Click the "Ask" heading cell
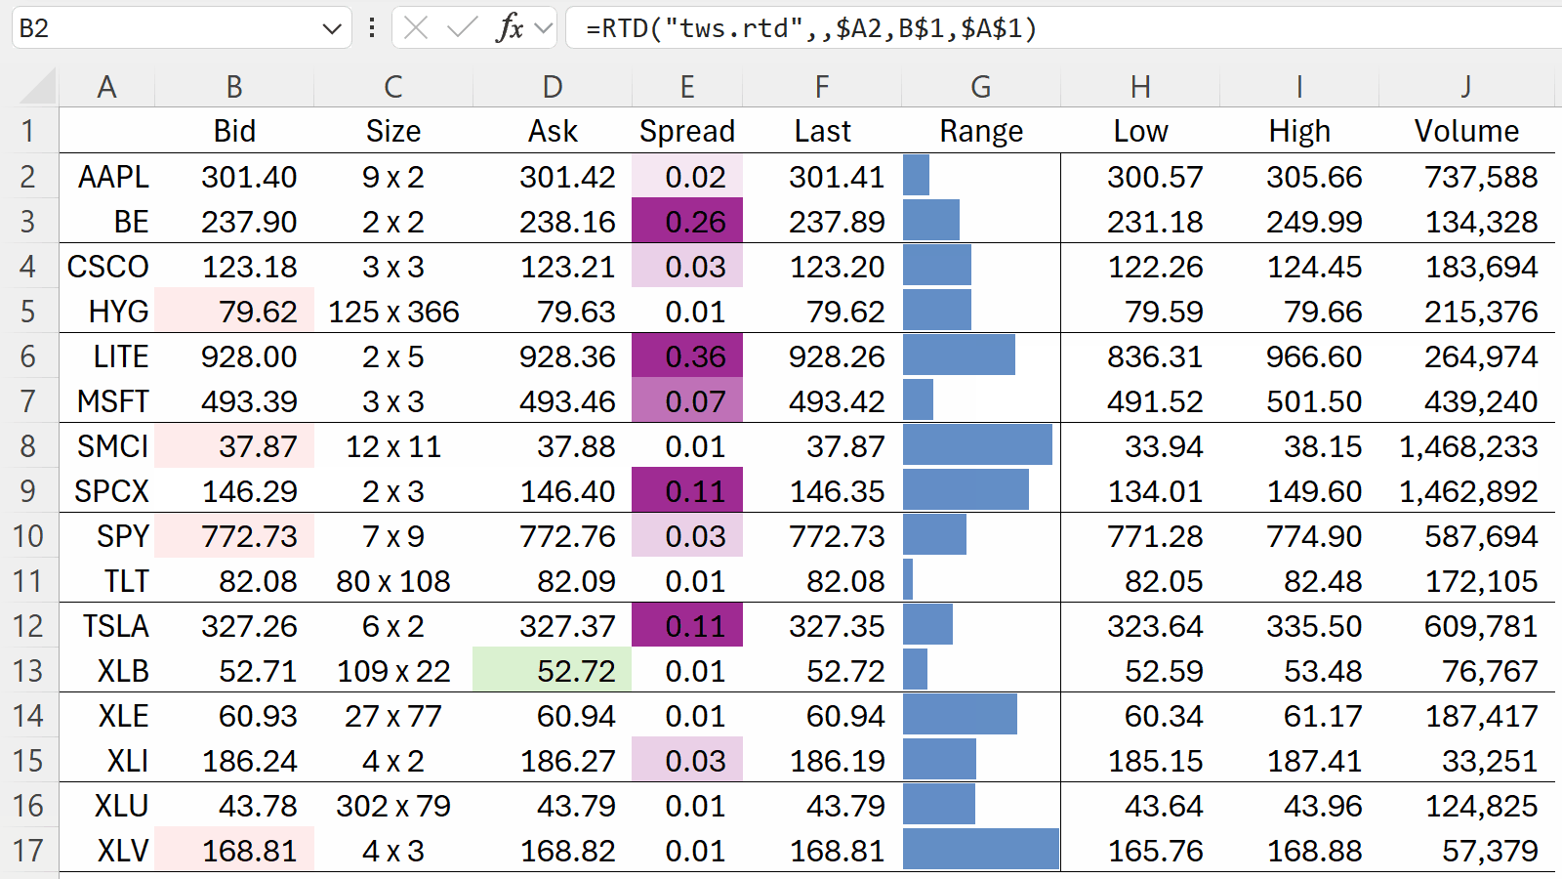1562x879 pixels. tap(553, 131)
